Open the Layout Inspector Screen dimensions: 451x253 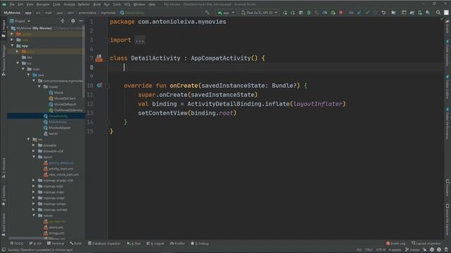tap(426, 243)
